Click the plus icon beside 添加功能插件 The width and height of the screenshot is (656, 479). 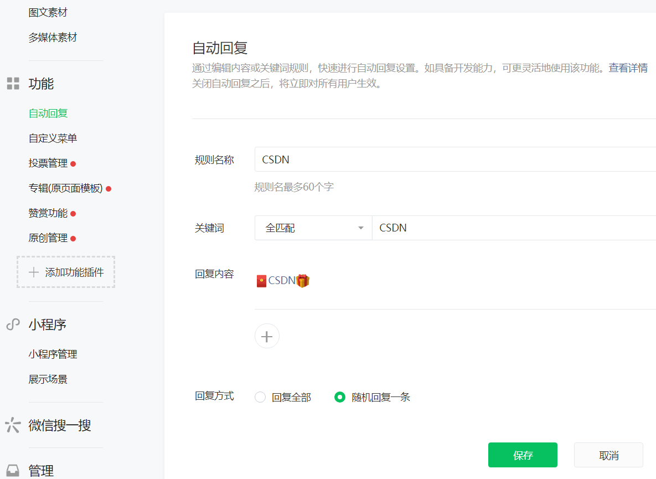coord(33,272)
